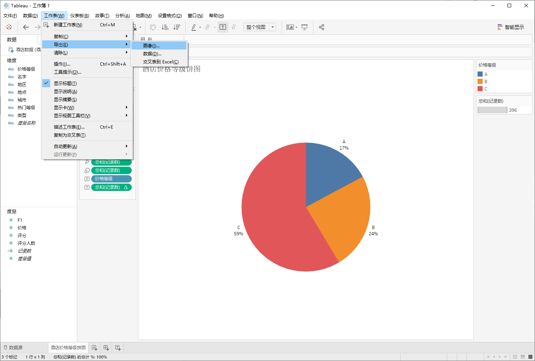
Task: Click the highlight pen icon
Action: point(194,27)
